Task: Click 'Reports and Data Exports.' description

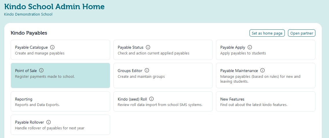Action: [37, 105]
